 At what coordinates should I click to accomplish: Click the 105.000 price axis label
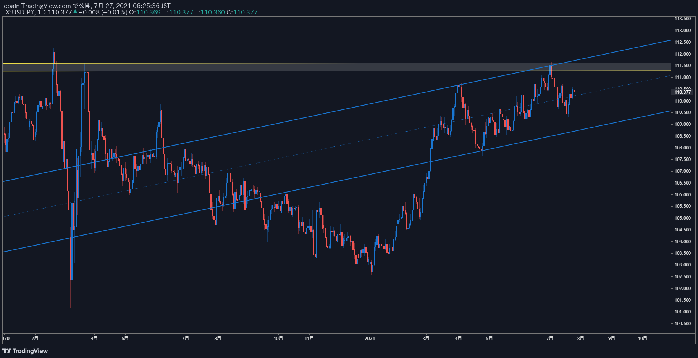pyautogui.click(x=683, y=218)
